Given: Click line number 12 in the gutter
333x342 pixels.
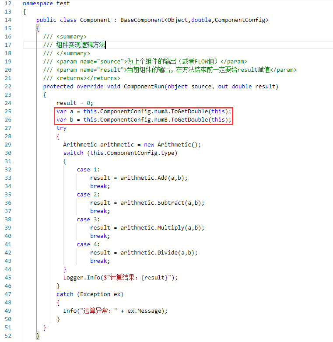Looking at the screenshot, I should click(8, 3).
